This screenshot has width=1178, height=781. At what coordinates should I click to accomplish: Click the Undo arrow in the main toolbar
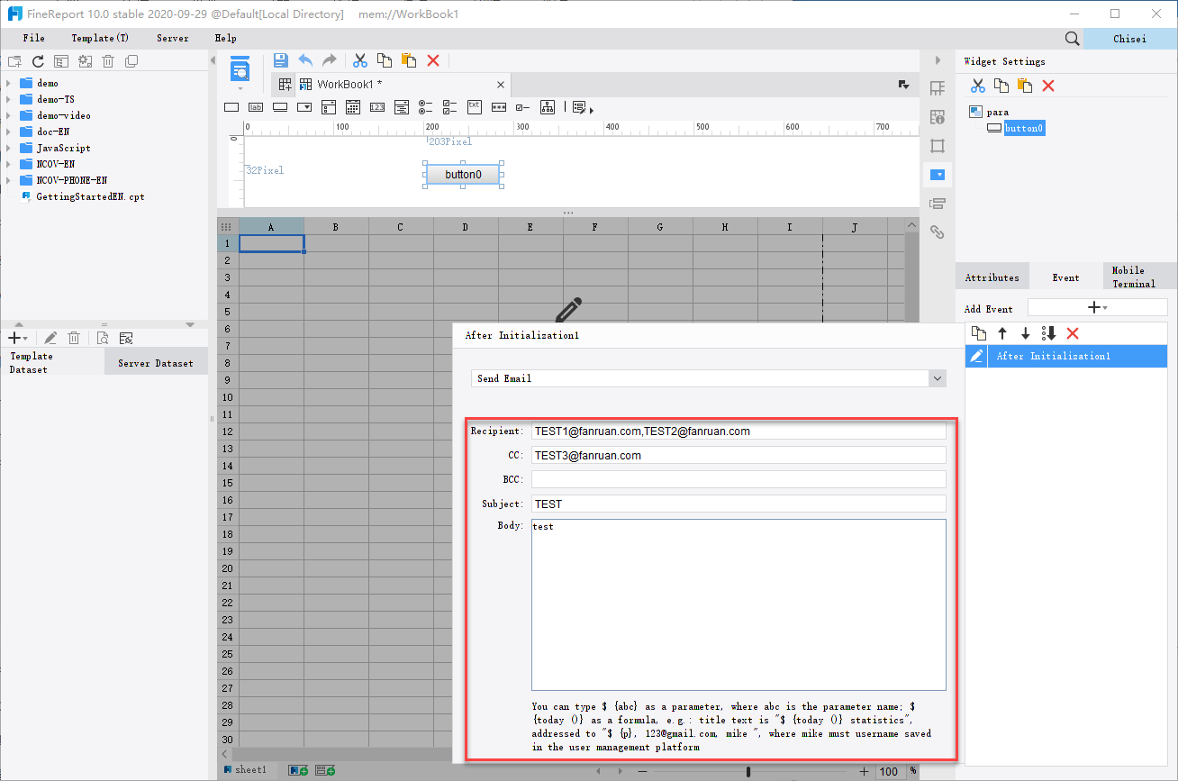click(x=305, y=60)
